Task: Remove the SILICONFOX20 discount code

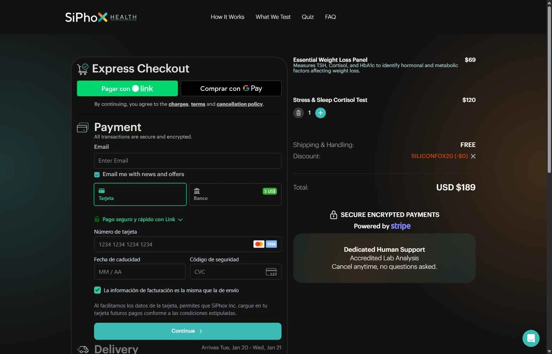Action: point(473,156)
